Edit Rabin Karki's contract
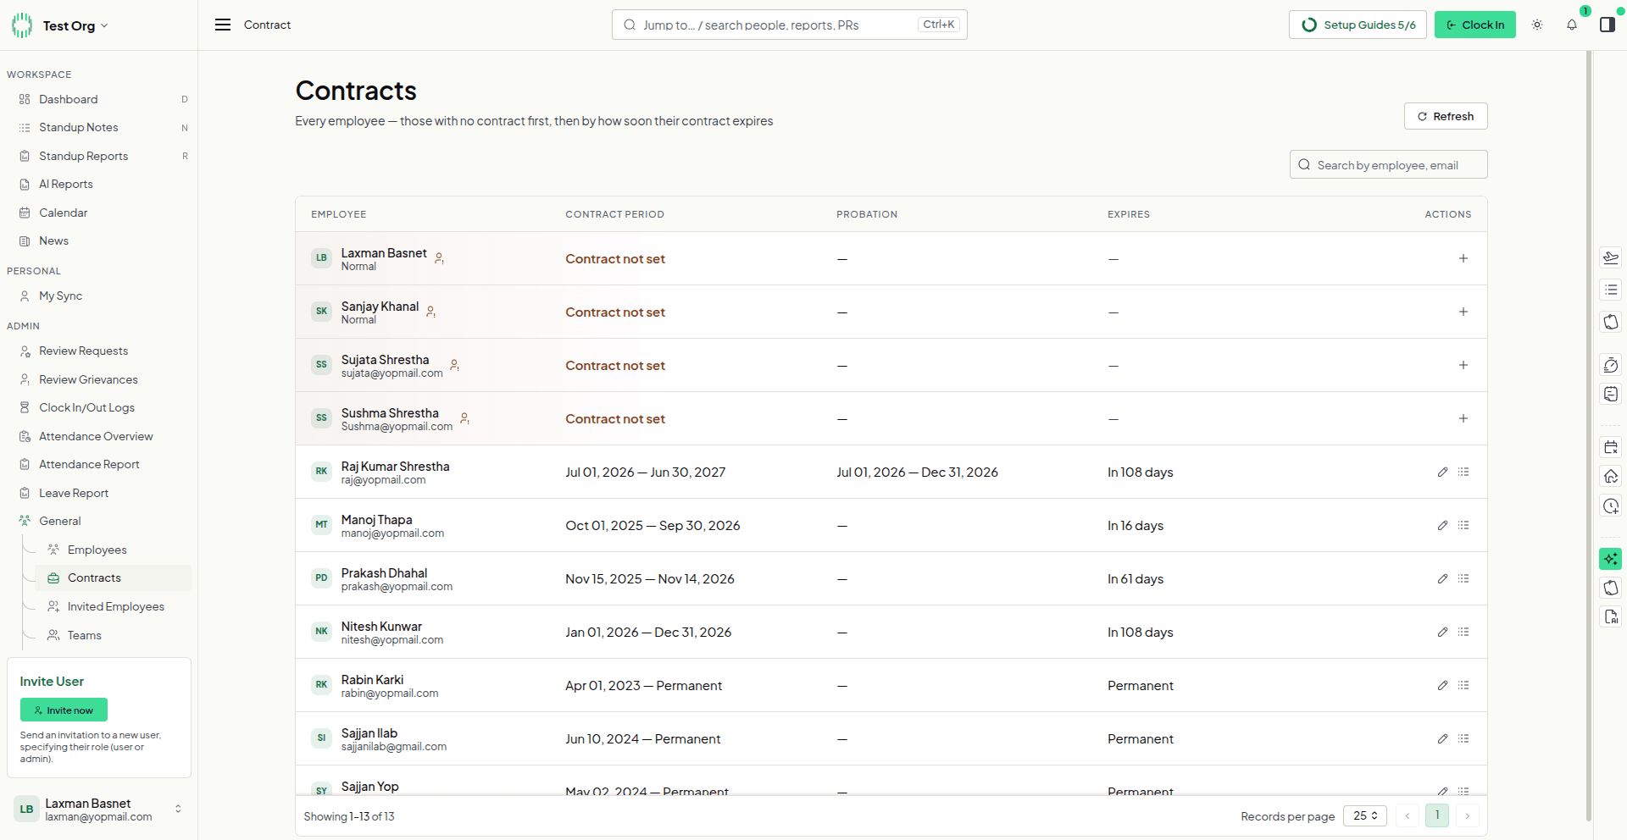1627x840 pixels. pos(1443,685)
